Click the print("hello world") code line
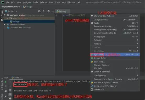Screen dimensions: 145x100 click(x=74, y=15)
